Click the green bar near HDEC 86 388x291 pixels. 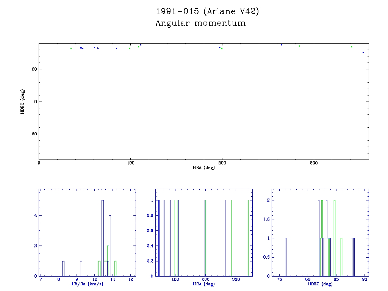[341, 257]
